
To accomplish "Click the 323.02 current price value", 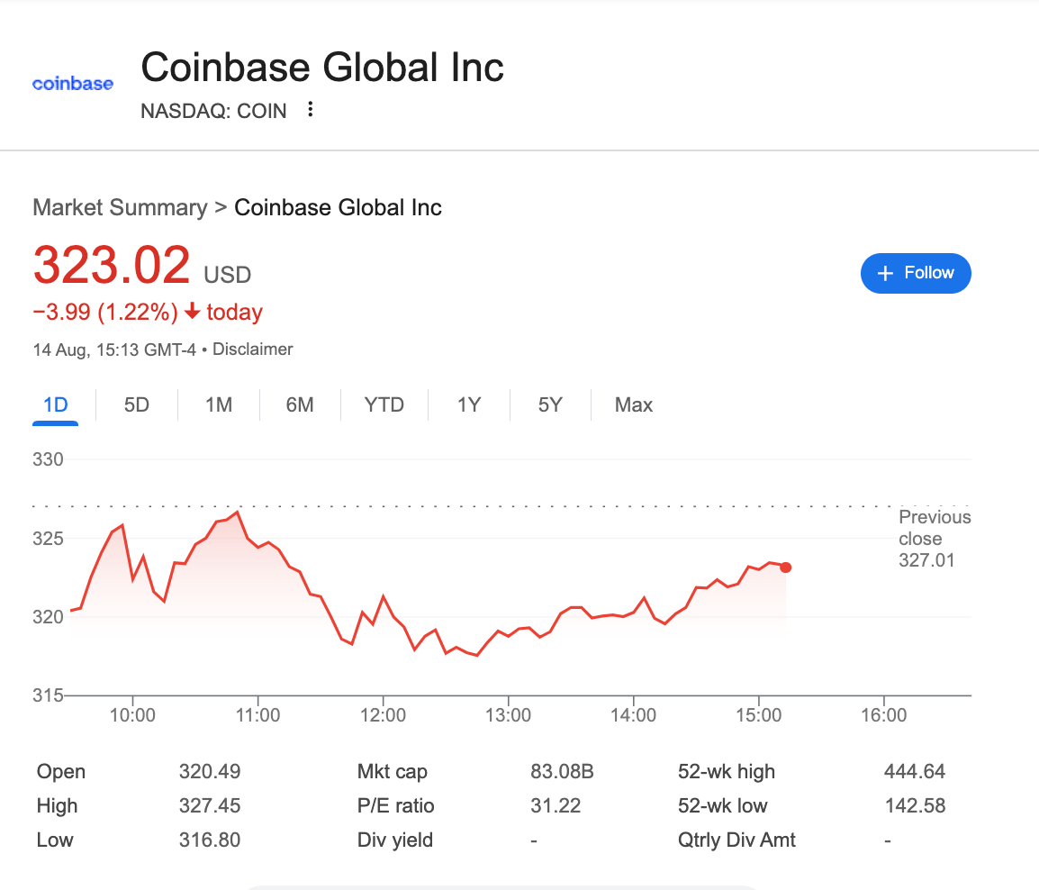I will click(112, 266).
